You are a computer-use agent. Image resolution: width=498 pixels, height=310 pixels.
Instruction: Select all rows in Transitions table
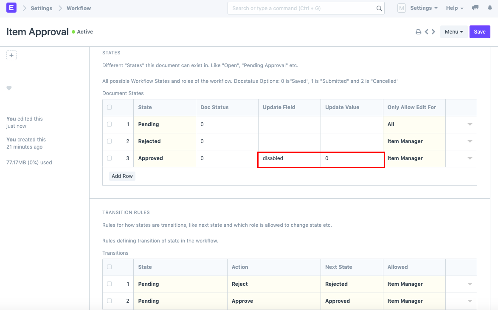pyautogui.click(x=110, y=267)
